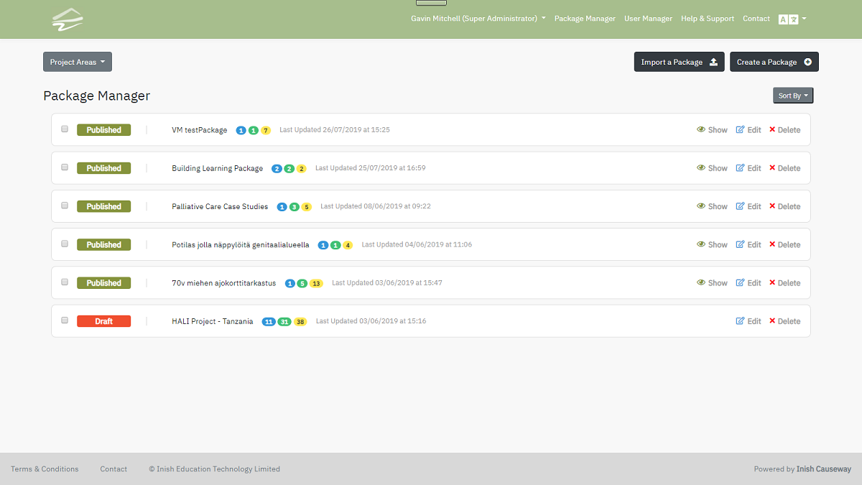The image size is (862, 485).
Task: Edit the Potilas jolla näppylöitä genitaalialueella package
Action: 749,245
